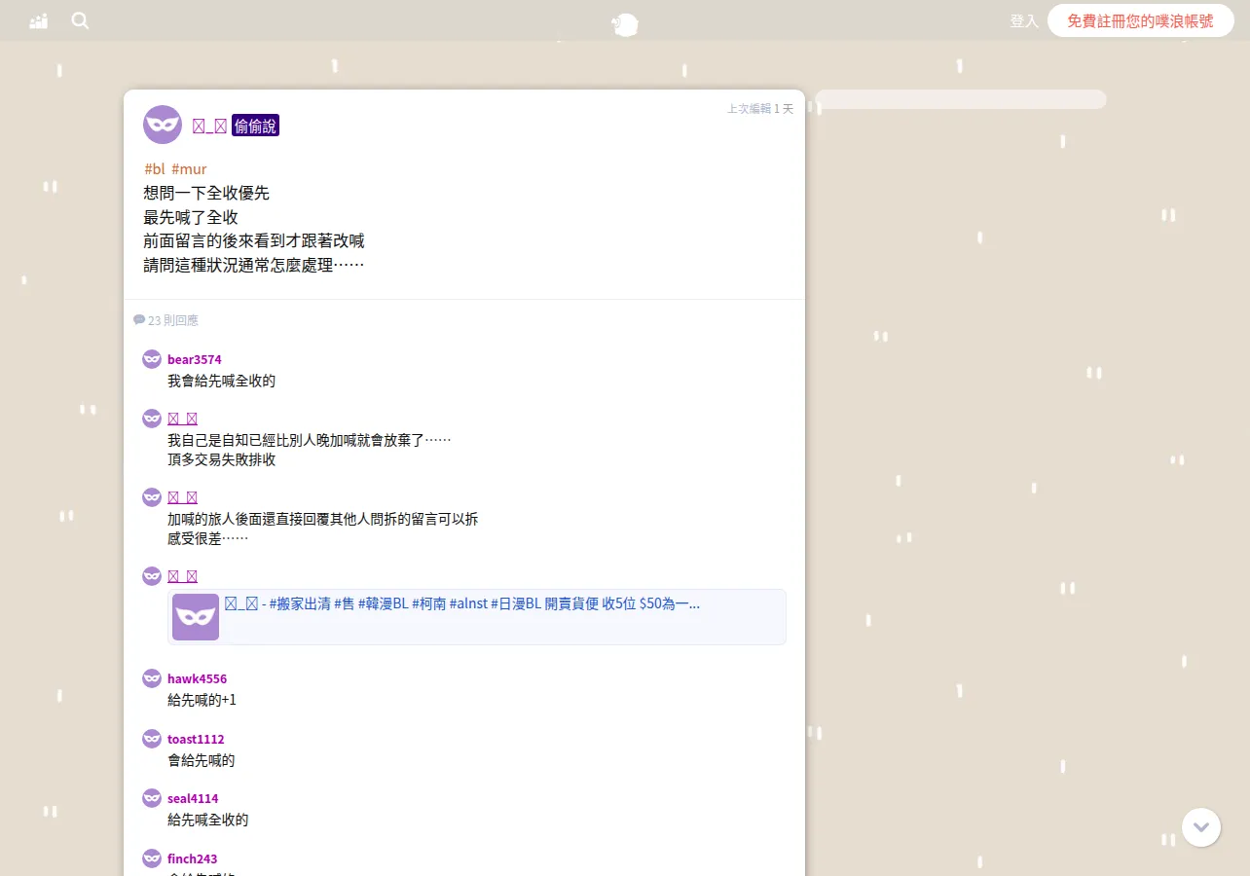The image size is (1250, 876).
Task: Click the reply text 給先喊的+1
Action: [x=202, y=700]
